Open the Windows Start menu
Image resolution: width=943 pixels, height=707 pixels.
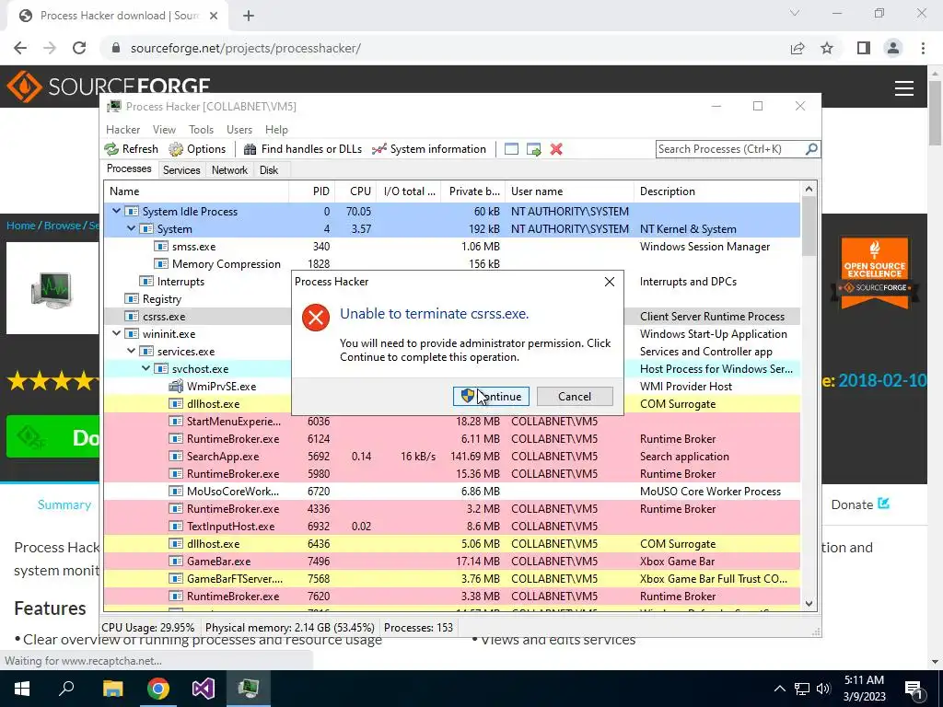(22, 689)
